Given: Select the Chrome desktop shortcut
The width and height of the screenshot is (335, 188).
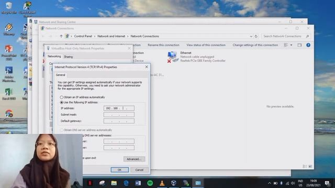Looking at the screenshot, I should [x=9, y=115].
